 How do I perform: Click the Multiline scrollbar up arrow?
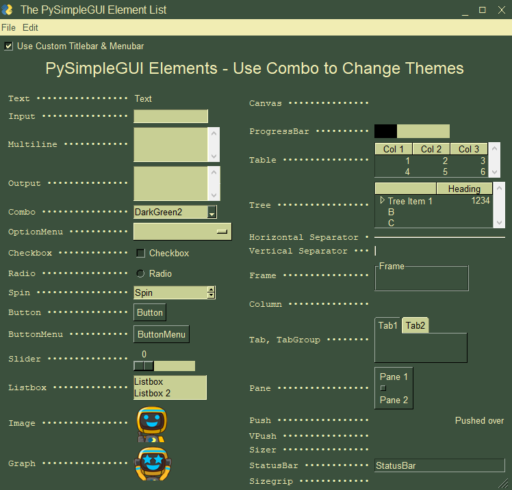(214, 133)
